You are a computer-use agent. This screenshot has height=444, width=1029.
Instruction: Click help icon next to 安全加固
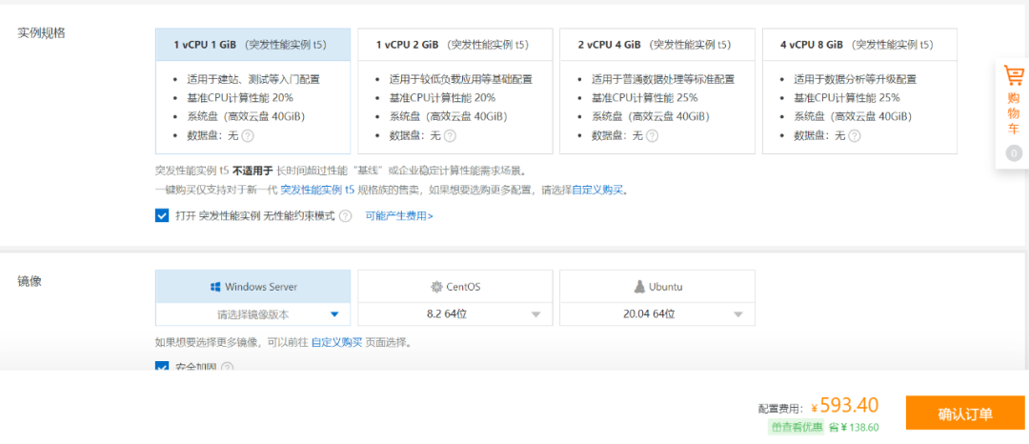tap(227, 367)
